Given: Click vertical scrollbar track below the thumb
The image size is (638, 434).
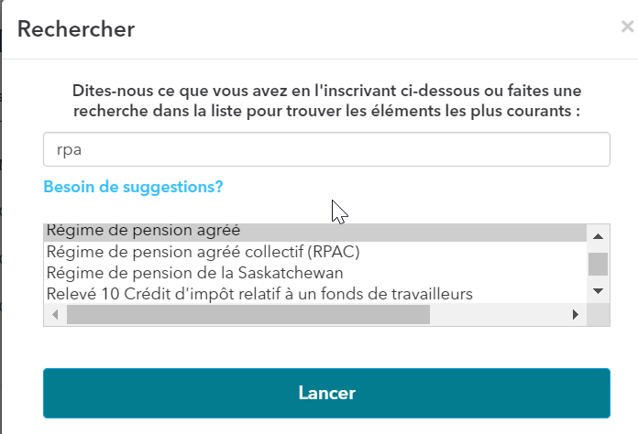Looking at the screenshot, I should coord(598,279).
